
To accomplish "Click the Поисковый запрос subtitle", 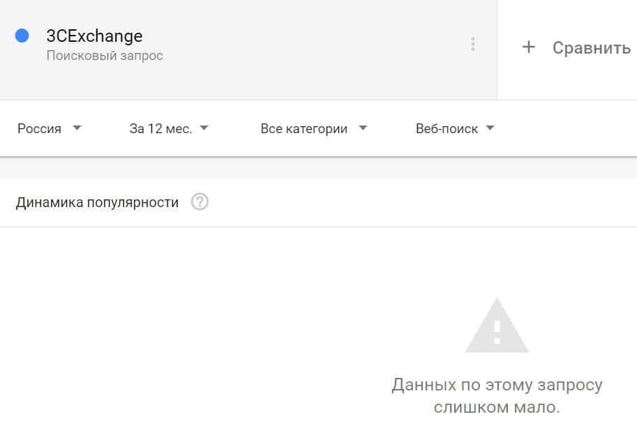I will 105,56.
